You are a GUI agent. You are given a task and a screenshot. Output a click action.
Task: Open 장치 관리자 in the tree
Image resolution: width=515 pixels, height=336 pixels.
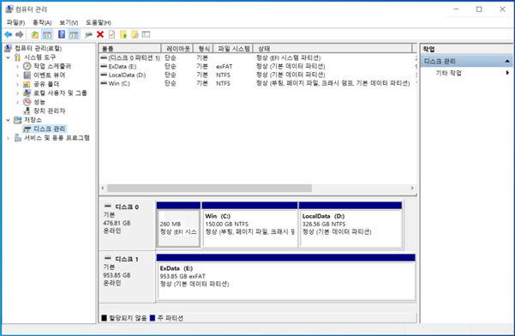49,111
